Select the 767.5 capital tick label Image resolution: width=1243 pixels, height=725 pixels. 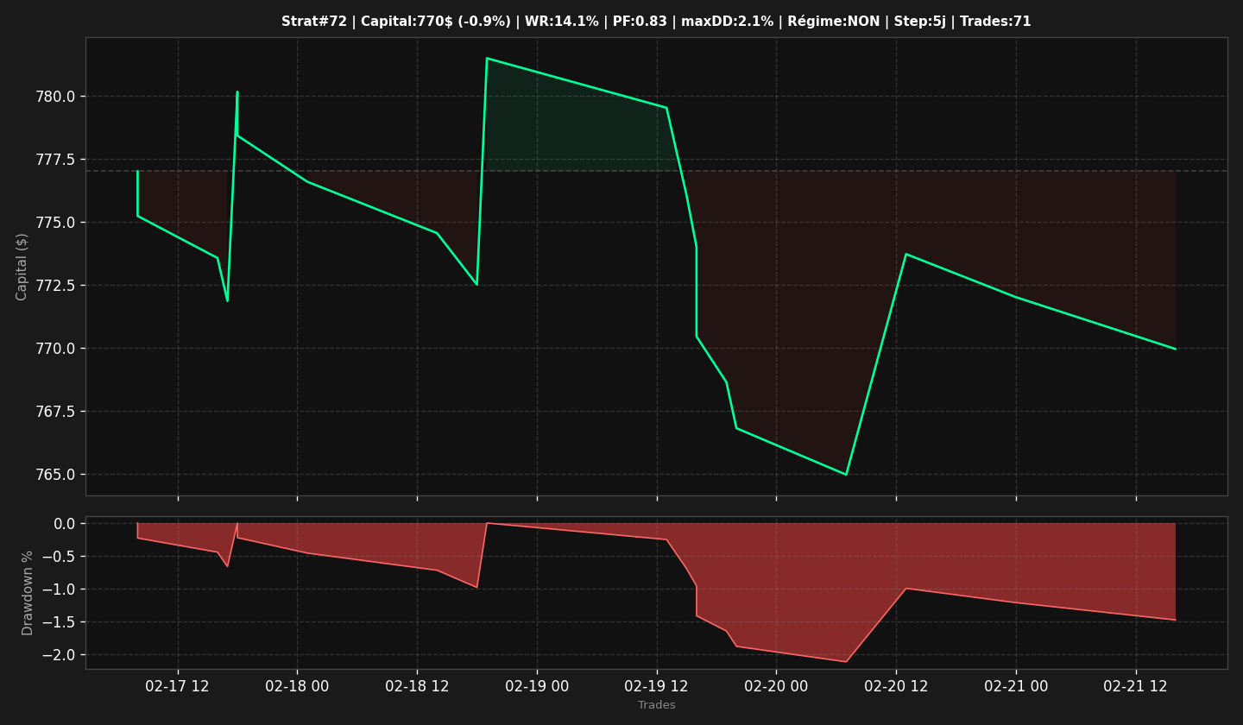(x=56, y=412)
